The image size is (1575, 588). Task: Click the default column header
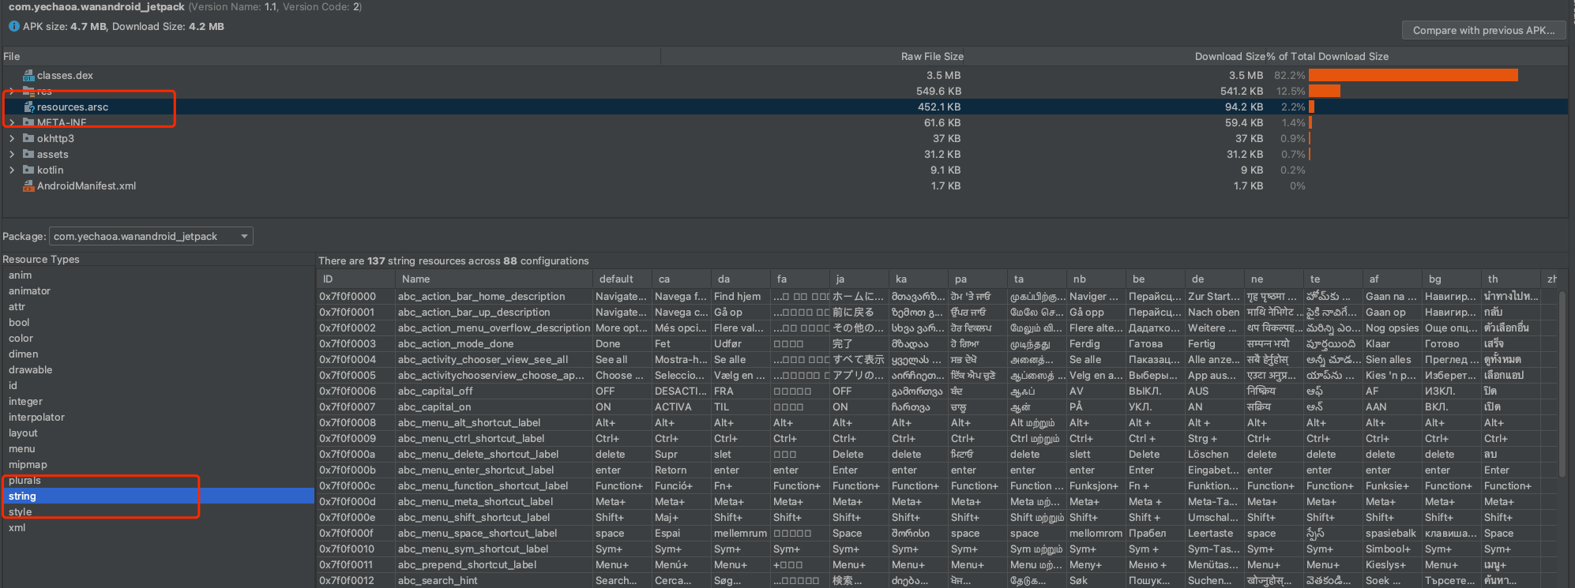pos(622,279)
